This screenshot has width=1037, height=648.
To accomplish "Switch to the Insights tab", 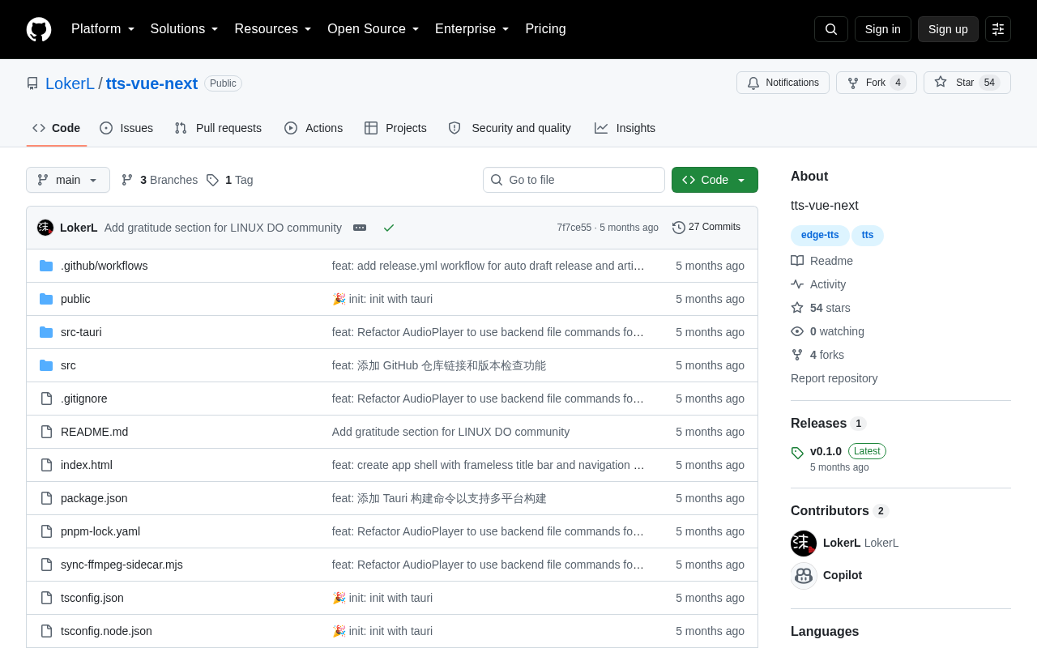I will click(x=625, y=128).
